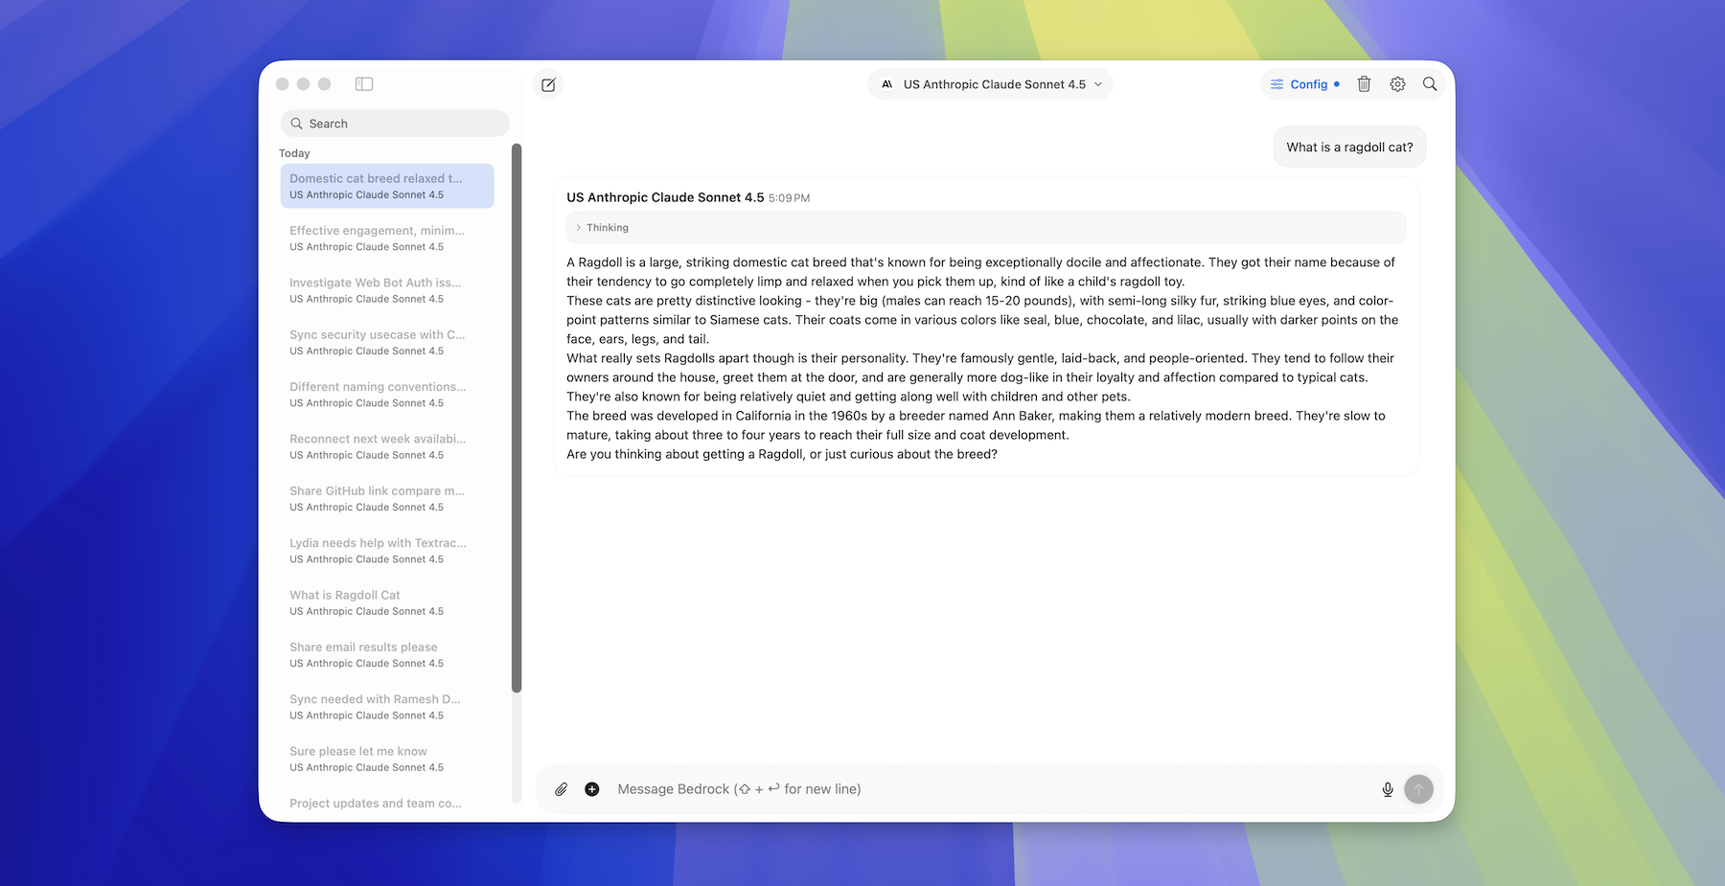Click the plus circle icon in message bar
Screen dimensions: 1725x886
point(592,789)
